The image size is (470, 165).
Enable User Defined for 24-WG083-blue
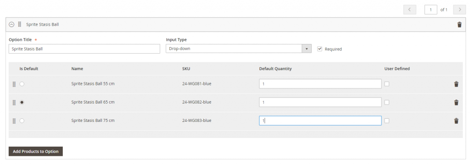tap(386, 121)
